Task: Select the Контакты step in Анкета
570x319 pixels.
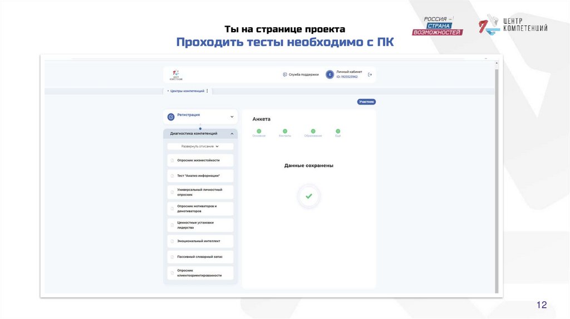Action: (x=285, y=133)
